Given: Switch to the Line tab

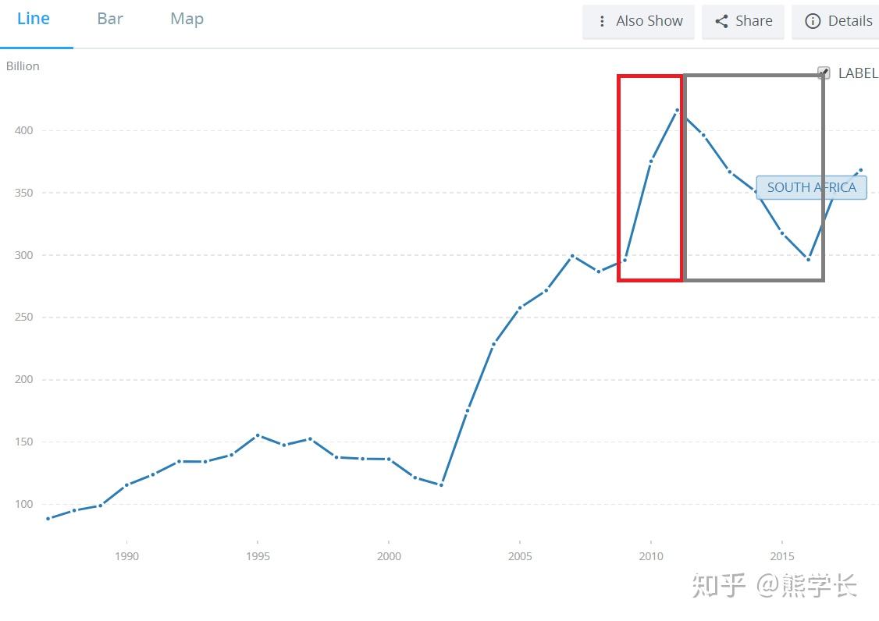Looking at the screenshot, I should [x=34, y=19].
